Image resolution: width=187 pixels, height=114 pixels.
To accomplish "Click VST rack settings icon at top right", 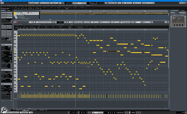I will pos(184,13).
